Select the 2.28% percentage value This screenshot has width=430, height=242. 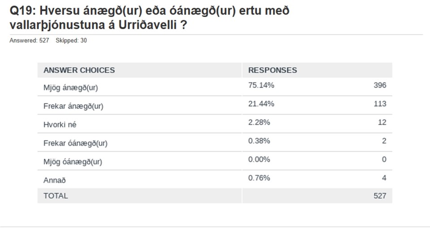259,122
